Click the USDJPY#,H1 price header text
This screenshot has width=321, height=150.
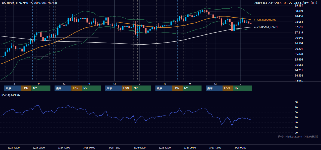(29, 3)
